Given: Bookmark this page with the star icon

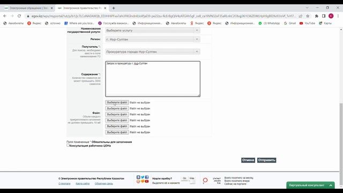Looking at the screenshot, I should coord(308,16).
